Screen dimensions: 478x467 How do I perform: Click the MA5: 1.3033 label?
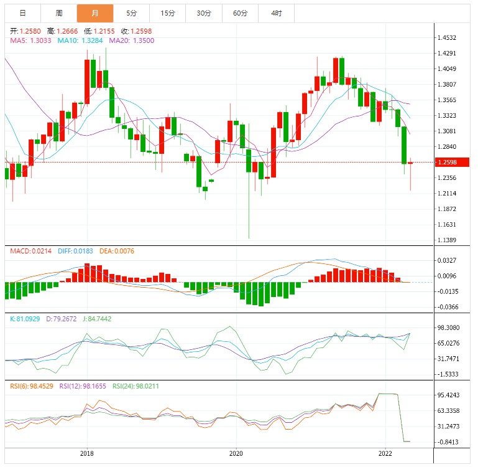[x=31, y=40]
